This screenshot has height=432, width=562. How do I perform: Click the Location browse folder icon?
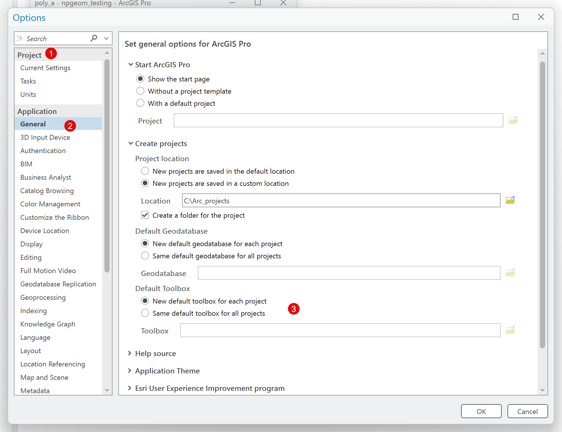[510, 200]
